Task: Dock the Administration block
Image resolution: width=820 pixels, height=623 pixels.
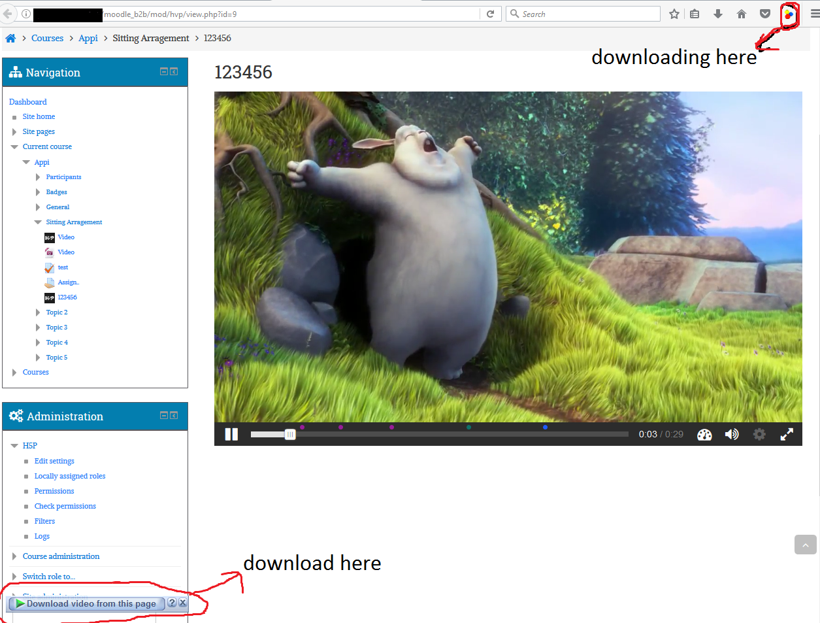Action: pyautogui.click(x=174, y=415)
